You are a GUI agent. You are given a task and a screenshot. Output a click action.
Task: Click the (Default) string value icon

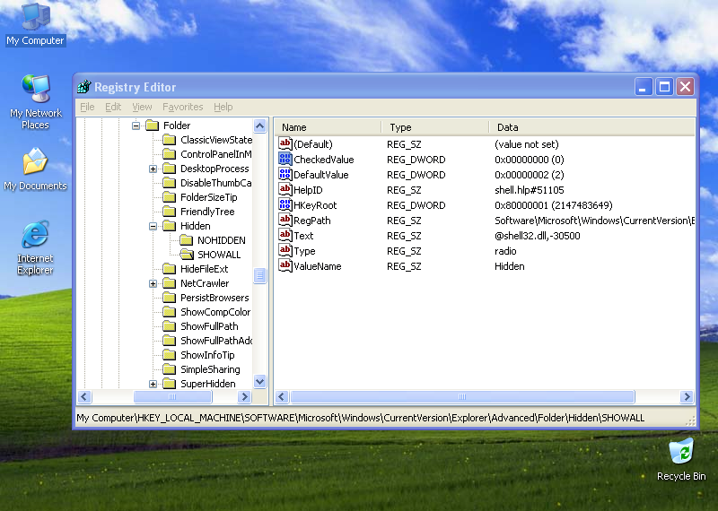(x=285, y=143)
